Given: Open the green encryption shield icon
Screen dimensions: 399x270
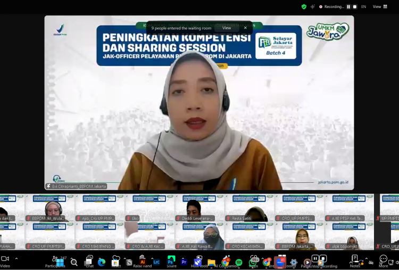Looking at the screenshot, I should (x=304, y=7).
